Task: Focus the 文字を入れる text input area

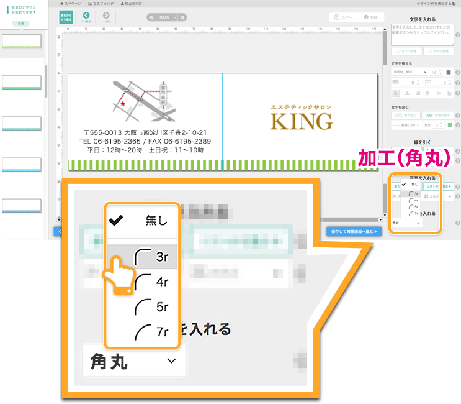Action: (x=422, y=35)
